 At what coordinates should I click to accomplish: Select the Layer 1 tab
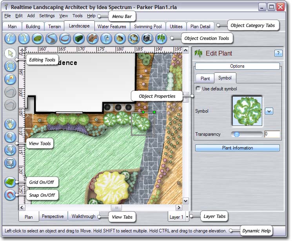(x=176, y=217)
